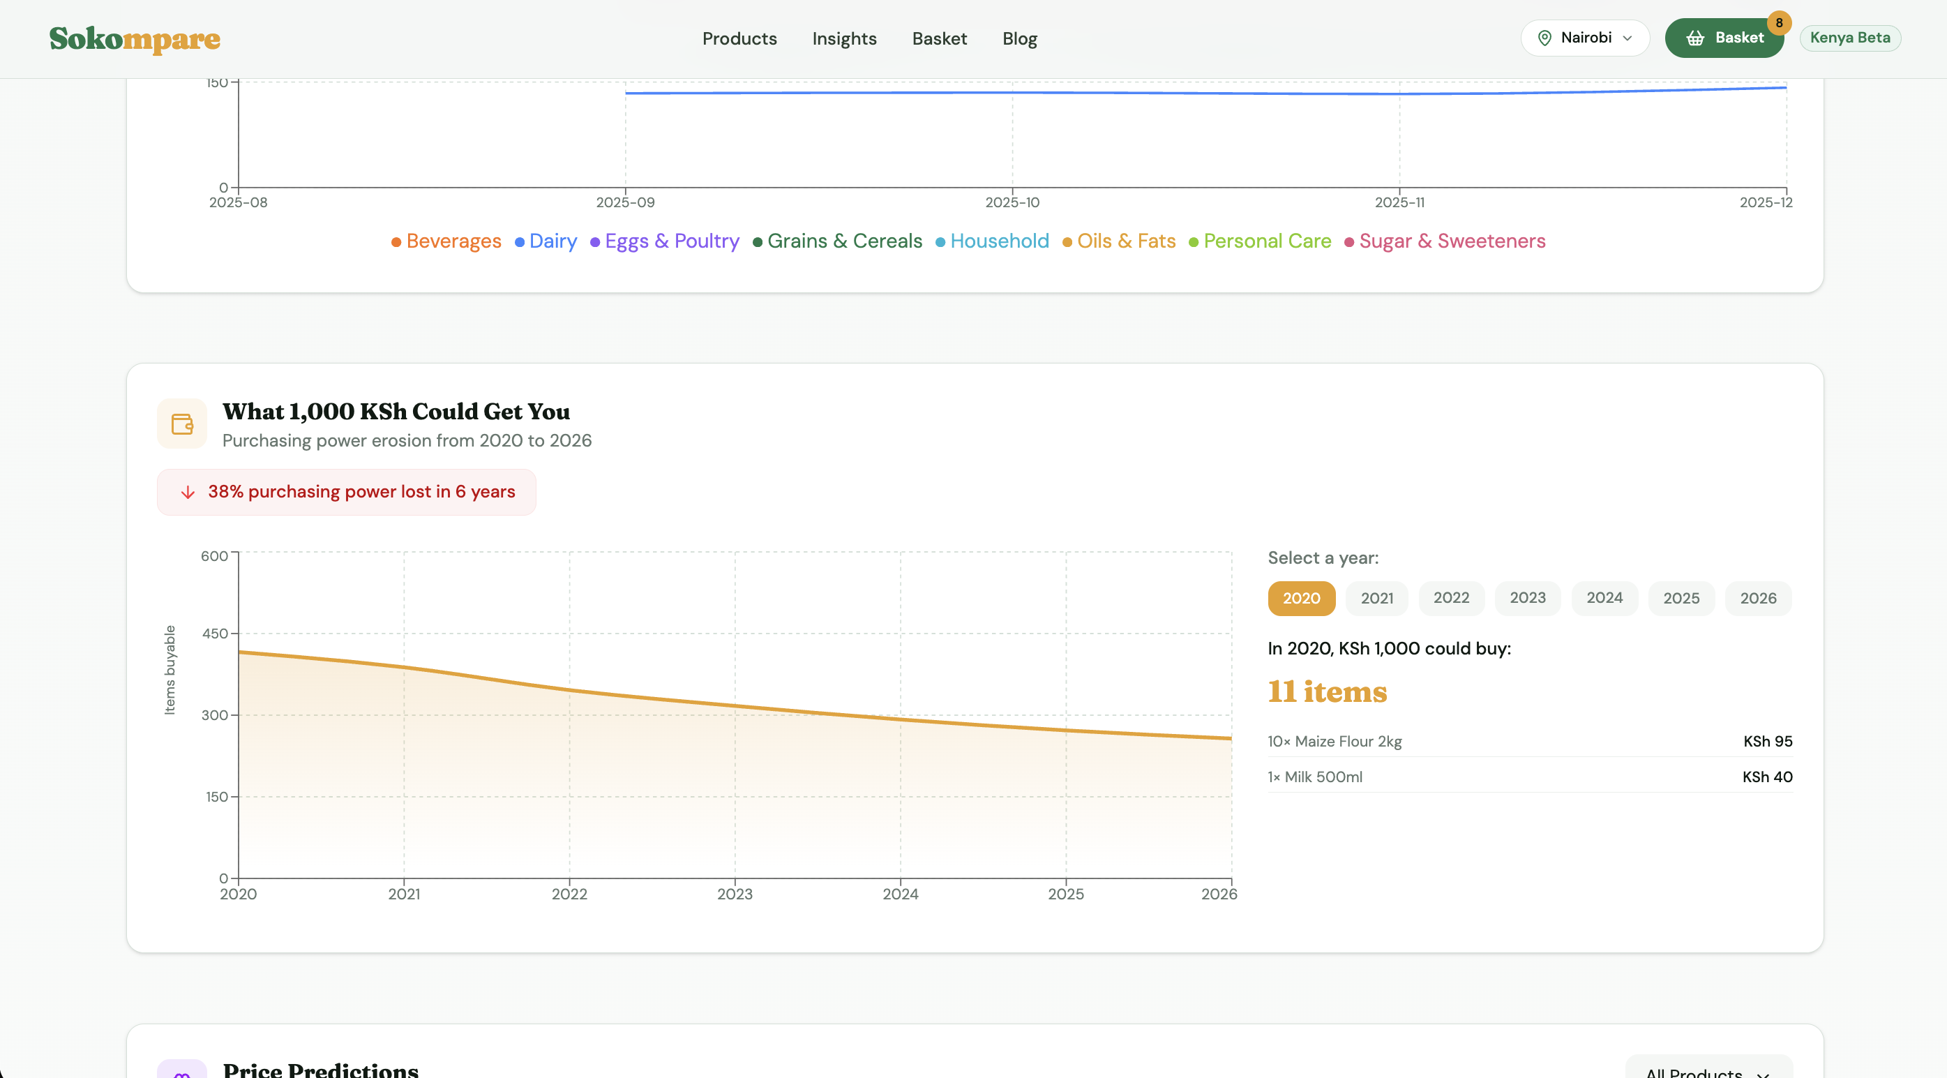The width and height of the screenshot is (1947, 1078).
Task: Visit the Blog page
Action: [x=1020, y=38]
